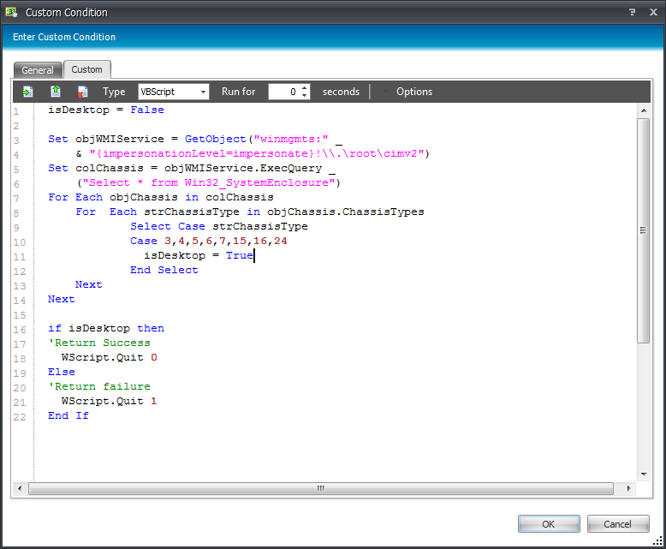Click the Custom Condition window icon in title bar
This screenshot has width=666, height=549.
pyautogui.click(x=11, y=13)
